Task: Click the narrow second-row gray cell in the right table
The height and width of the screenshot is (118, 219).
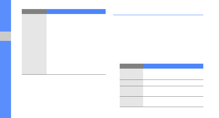Action: coord(131,83)
